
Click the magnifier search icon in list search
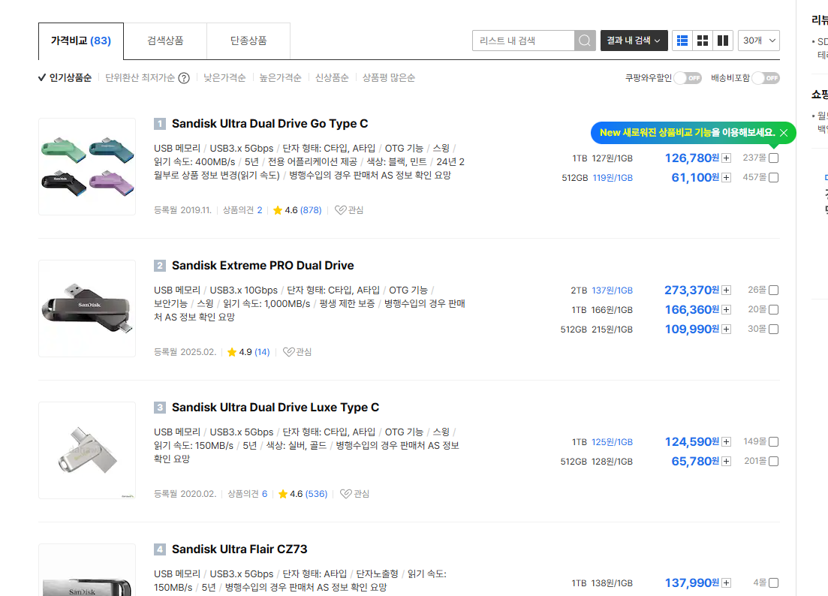pos(585,41)
